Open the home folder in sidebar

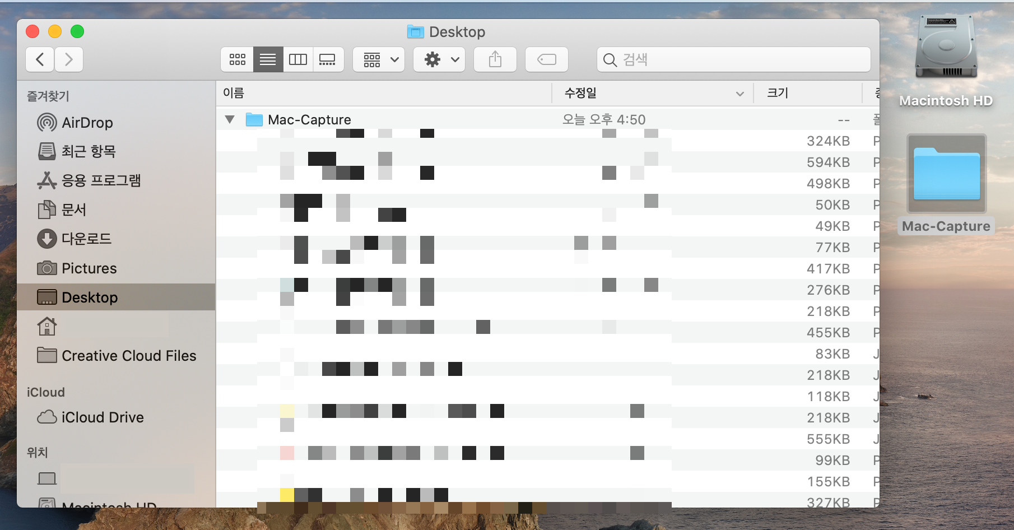coord(116,326)
